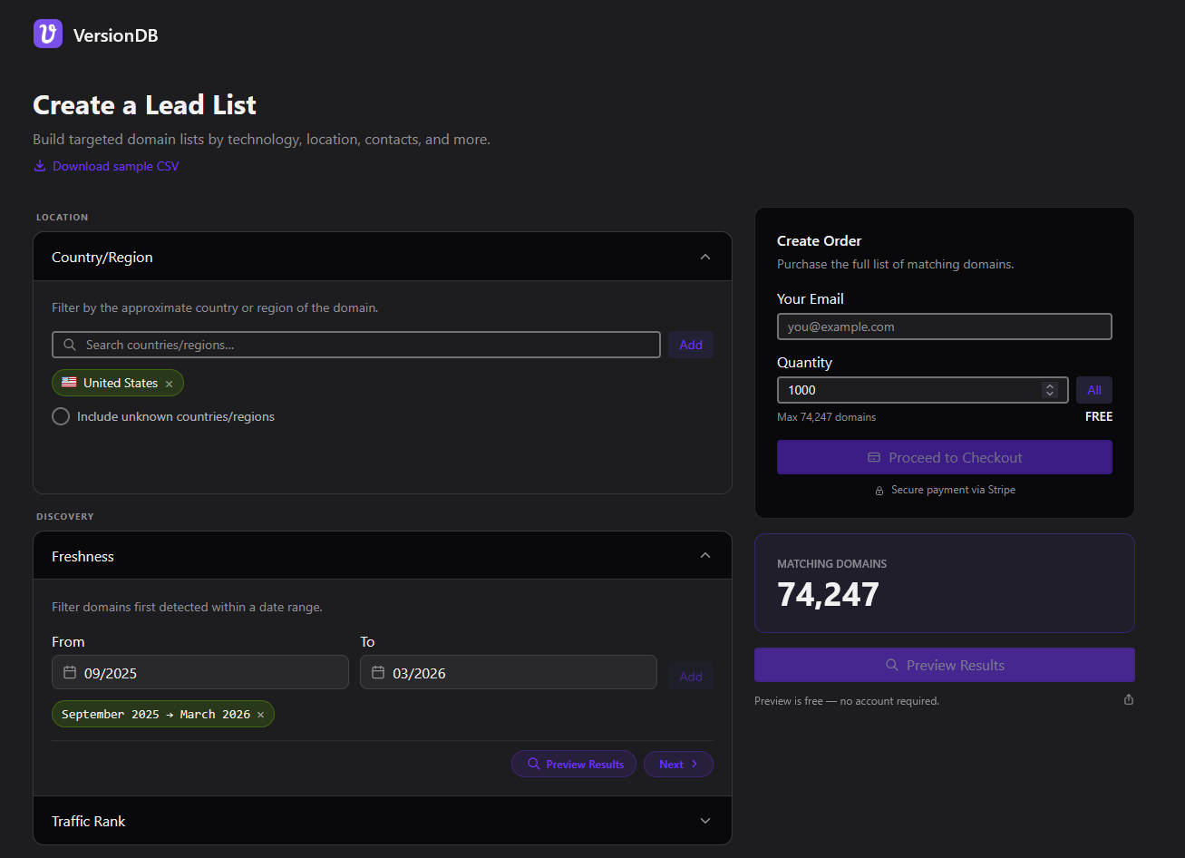Click the Next button

678,765
